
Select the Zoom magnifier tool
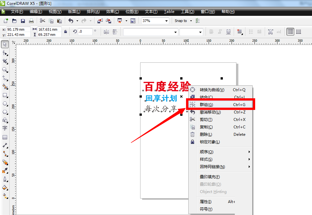point(5,70)
